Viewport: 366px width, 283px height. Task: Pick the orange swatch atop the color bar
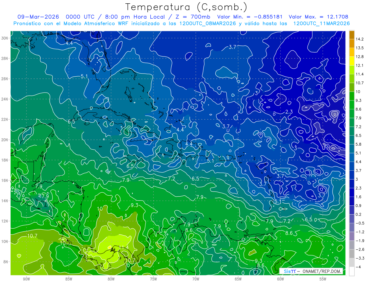click(352, 35)
